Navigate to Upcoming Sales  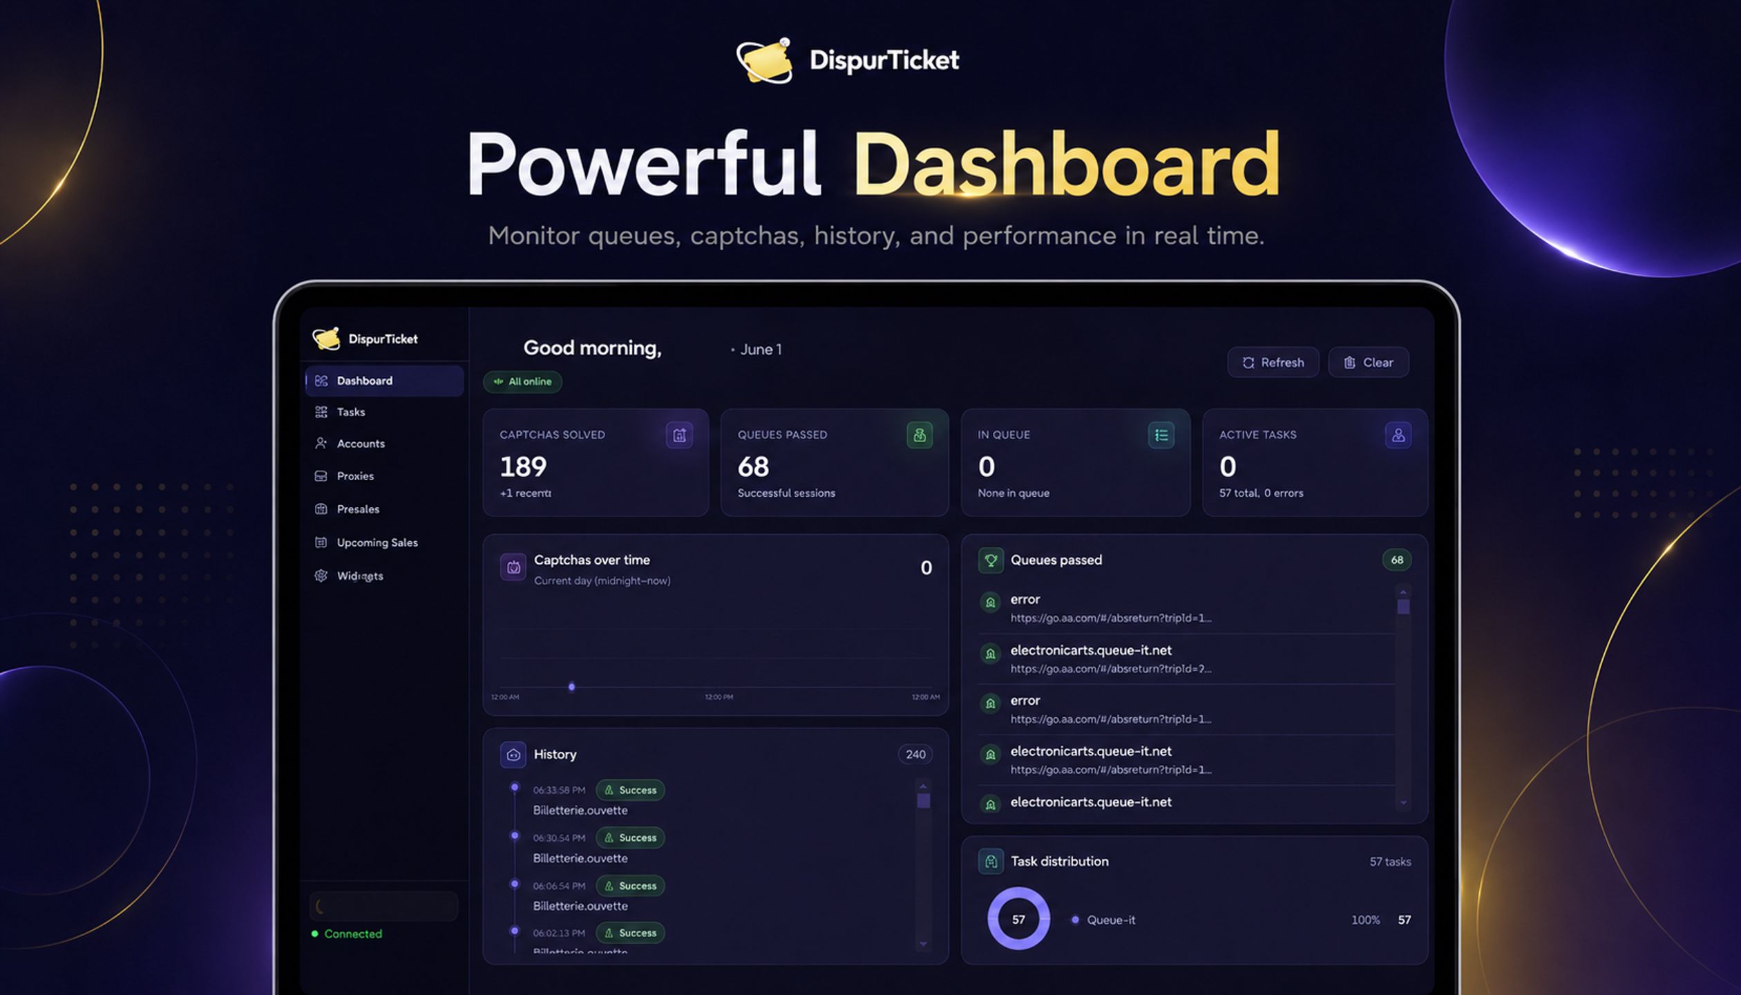384,542
